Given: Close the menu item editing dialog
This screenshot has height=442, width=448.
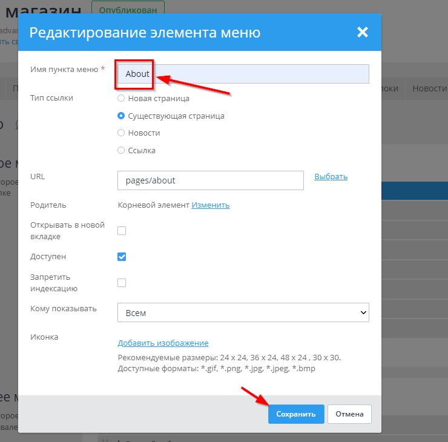Looking at the screenshot, I should tap(362, 32).
